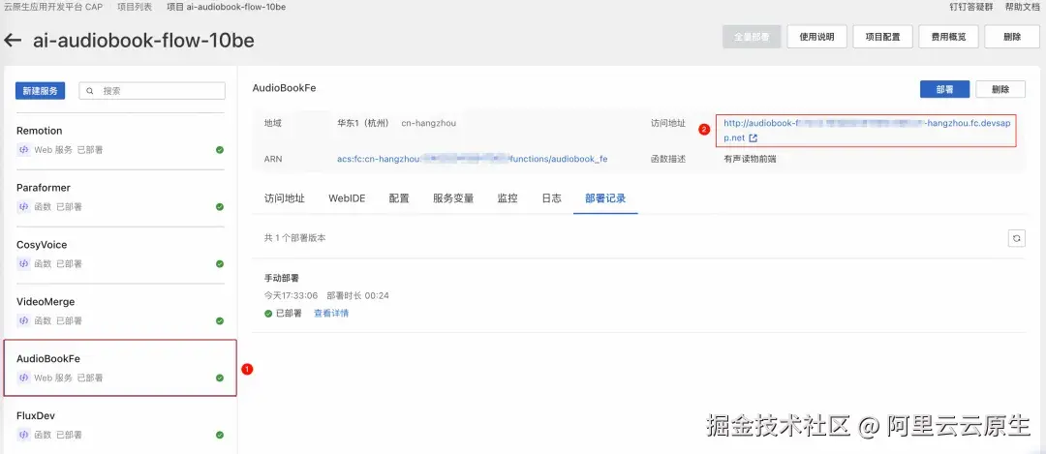Switch to the 日志 tab

[x=551, y=198]
